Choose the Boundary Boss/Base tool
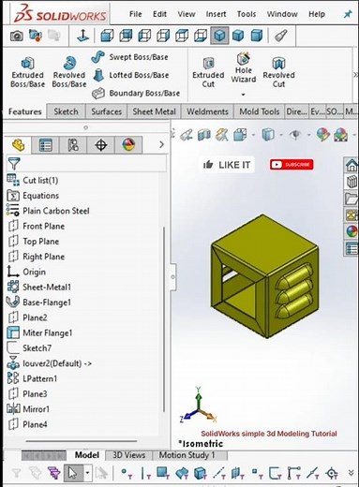The height and width of the screenshot is (487, 359). click(x=136, y=93)
